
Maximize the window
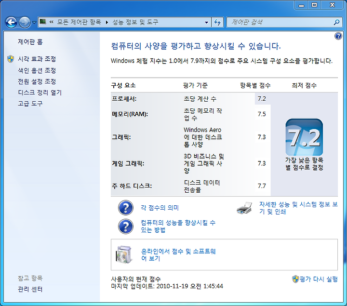(x=314, y=5)
